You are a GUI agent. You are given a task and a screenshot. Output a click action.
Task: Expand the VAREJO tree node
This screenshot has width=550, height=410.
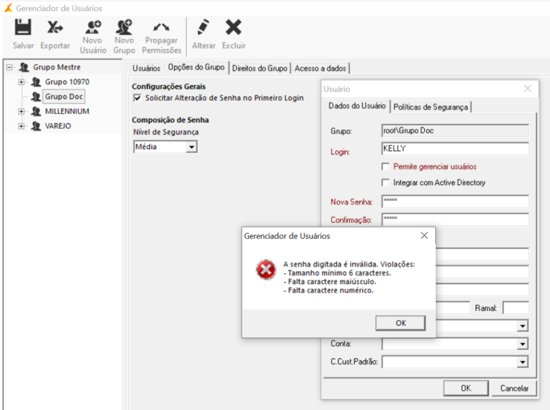click(21, 126)
